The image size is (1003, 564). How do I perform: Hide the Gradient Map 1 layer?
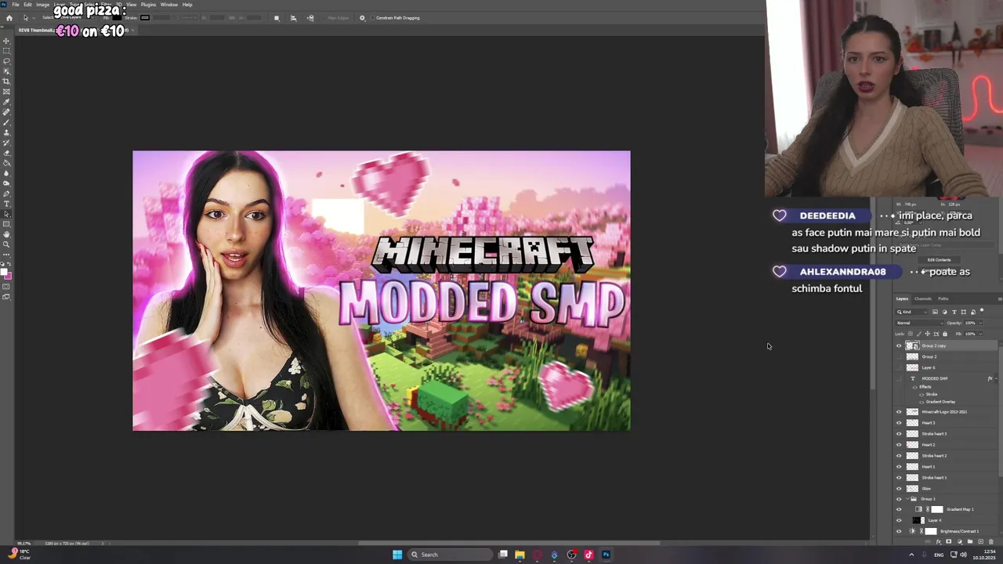(899, 509)
